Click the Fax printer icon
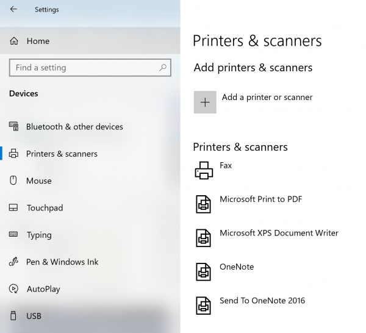Viewport: 366px width, 333px height. point(204,171)
